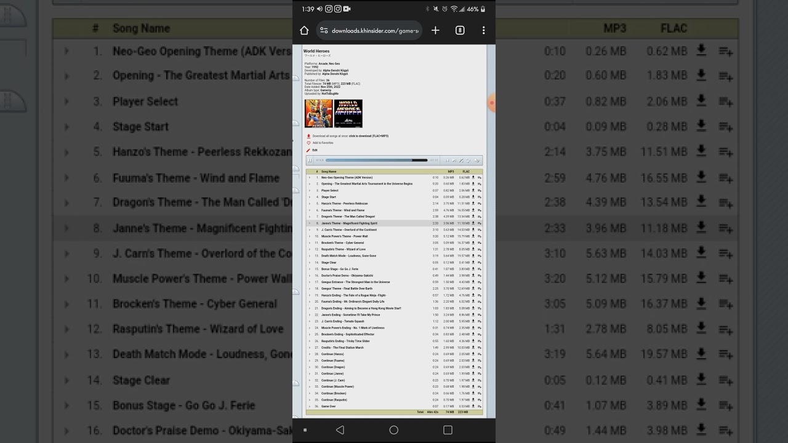Click the Edit link

pos(315,150)
